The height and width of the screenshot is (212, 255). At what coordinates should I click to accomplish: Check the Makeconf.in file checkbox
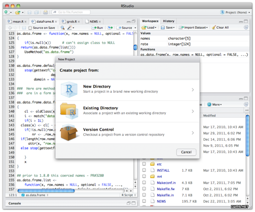point(144,182)
